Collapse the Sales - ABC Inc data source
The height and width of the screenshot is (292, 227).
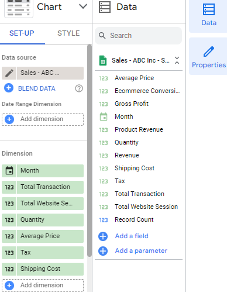pyautogui.click(x=177, y=60)
